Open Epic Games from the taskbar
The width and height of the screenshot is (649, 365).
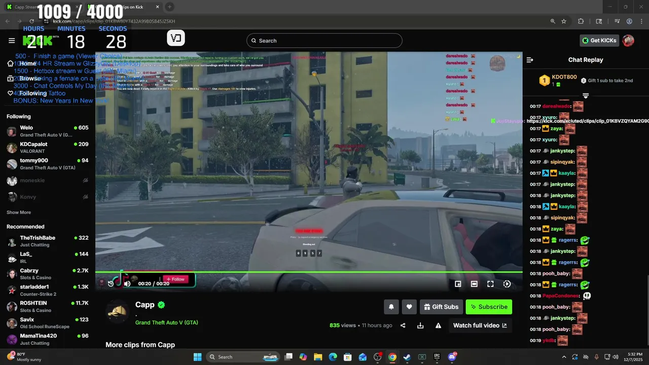[x=437, y=357]
